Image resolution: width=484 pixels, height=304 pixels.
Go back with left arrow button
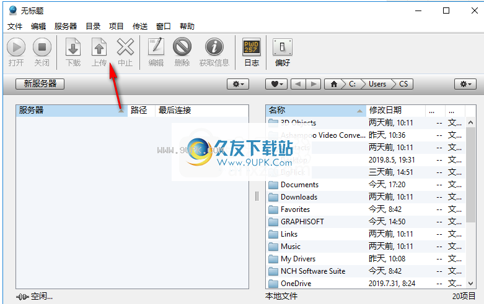[298, 84]
